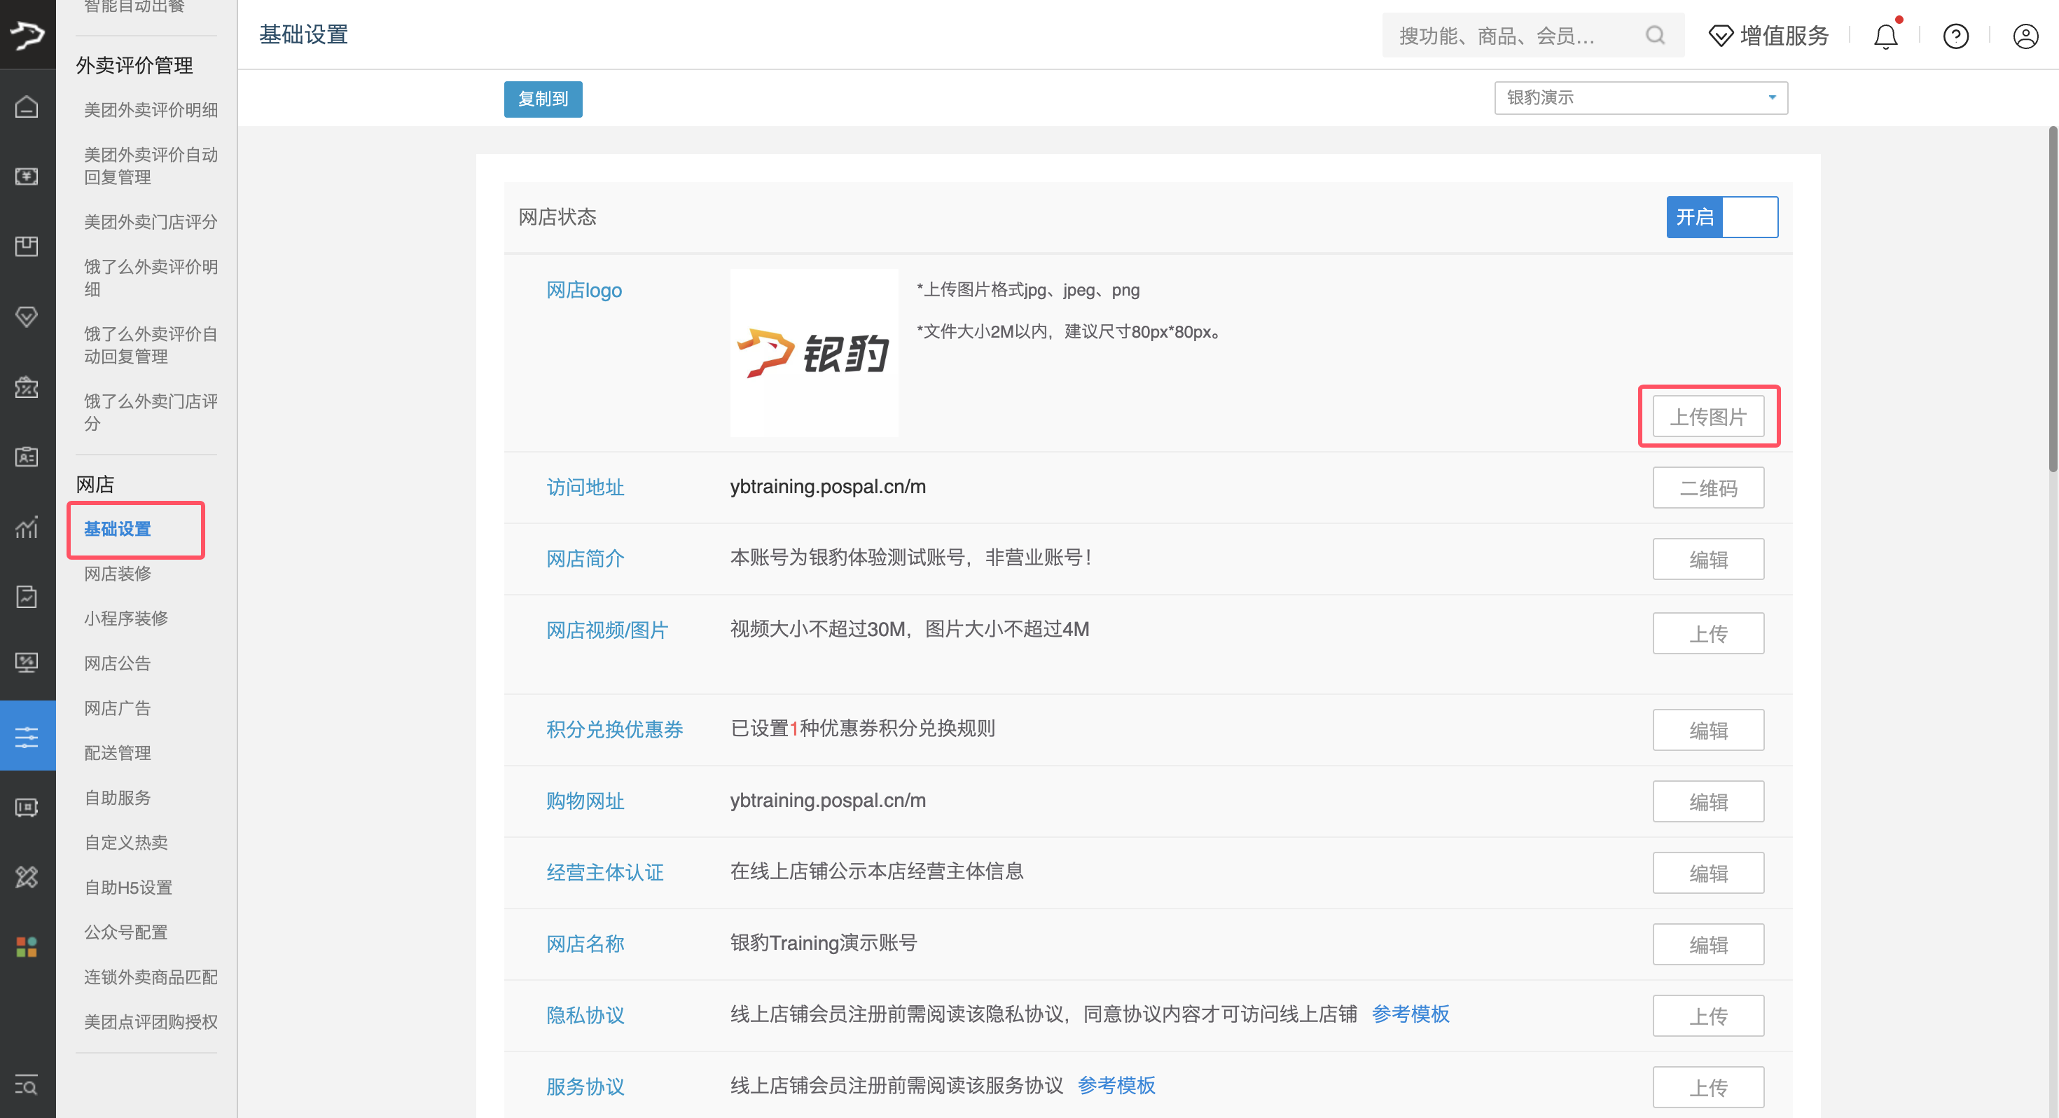Open 饿了么外卖评价明细 menu item
The height and width of the screenshot is (1118, 2059).
point(151,277)
